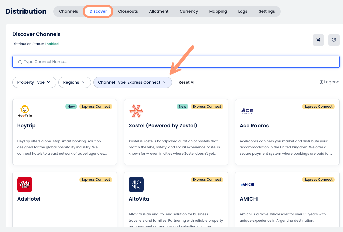Screen dimensions: 343x232
Task: Open the Channel Type: Express Connect dropdown
Action: click(133, 82)
